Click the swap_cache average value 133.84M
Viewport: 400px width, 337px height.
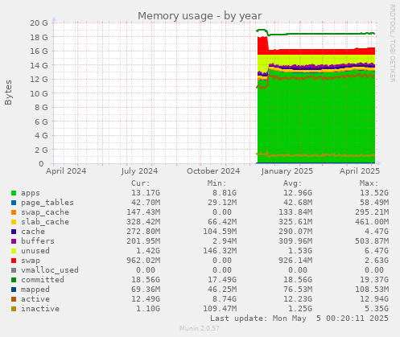pyautogui.click(x=295, y=212)
